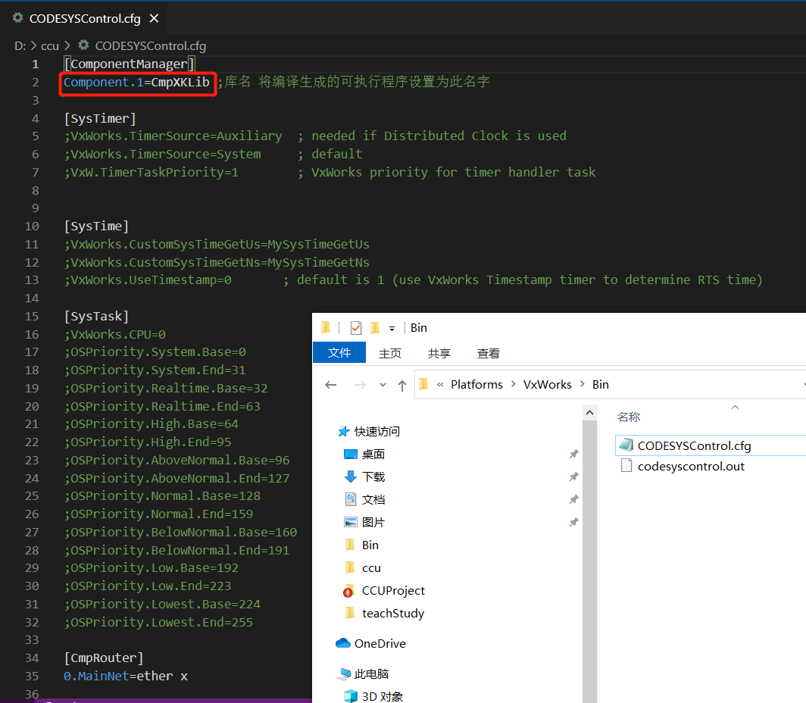Image resolution: width=806 pixels, height=703 pixels.
Task: Open 下载 in quick access
Action: click(373, 477)
